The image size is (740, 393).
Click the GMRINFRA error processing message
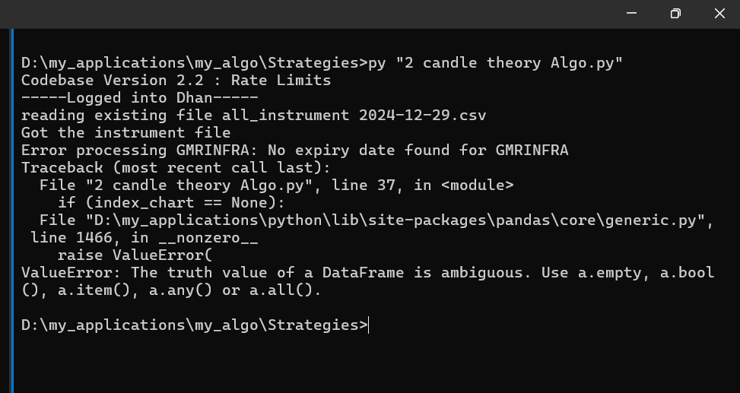295,150
